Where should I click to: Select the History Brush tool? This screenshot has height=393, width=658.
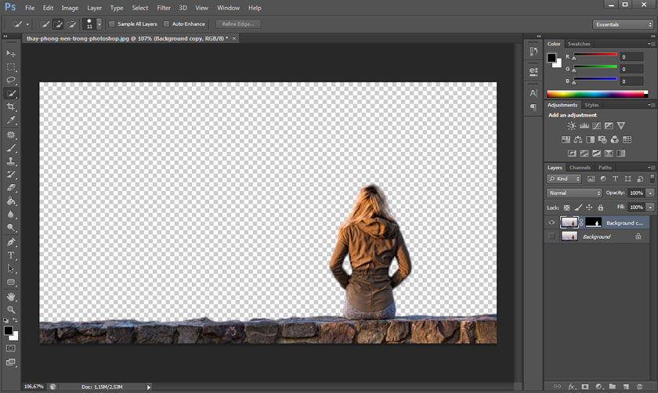[11, 175]
